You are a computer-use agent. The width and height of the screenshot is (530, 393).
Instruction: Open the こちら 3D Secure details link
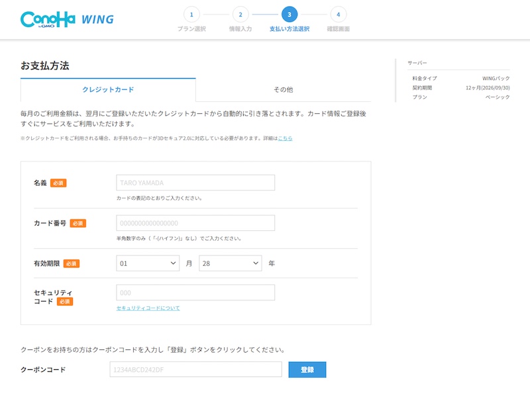pos(285,138)
